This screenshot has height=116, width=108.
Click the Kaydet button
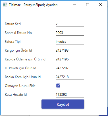[x=63, y=104]
